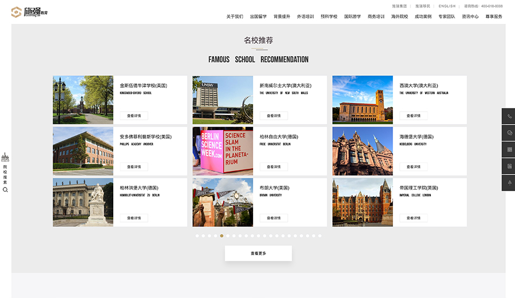Click the Imperial College London building photo
515x298 pixels.
click(362, 202)
